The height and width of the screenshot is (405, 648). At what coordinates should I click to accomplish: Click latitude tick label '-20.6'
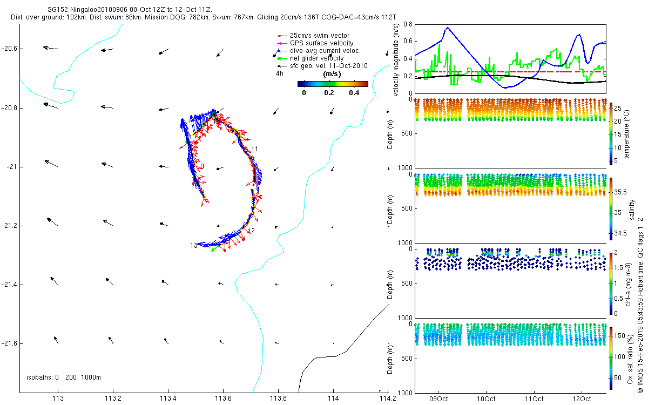(9, 49)
